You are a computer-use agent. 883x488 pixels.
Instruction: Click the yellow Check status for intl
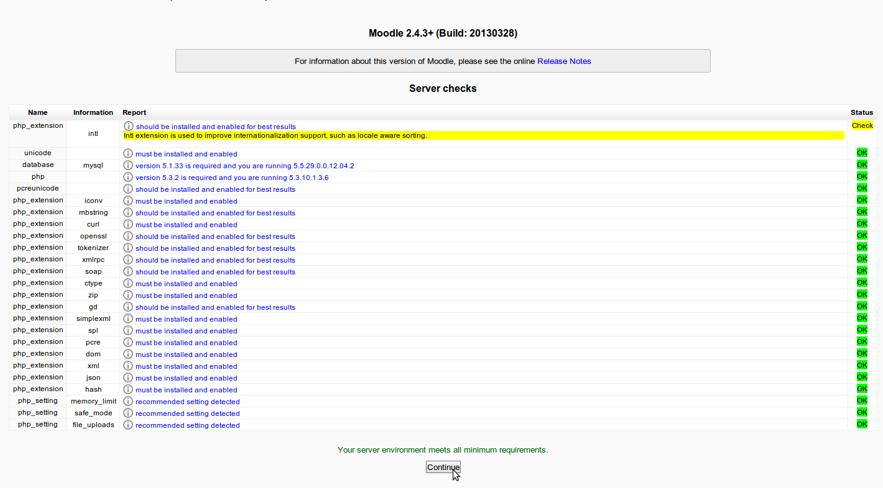click(x=862, y=125)
